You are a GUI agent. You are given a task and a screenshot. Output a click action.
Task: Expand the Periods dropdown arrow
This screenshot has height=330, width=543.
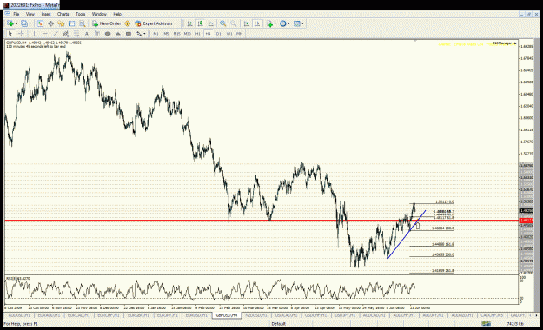tap(288, 23)
